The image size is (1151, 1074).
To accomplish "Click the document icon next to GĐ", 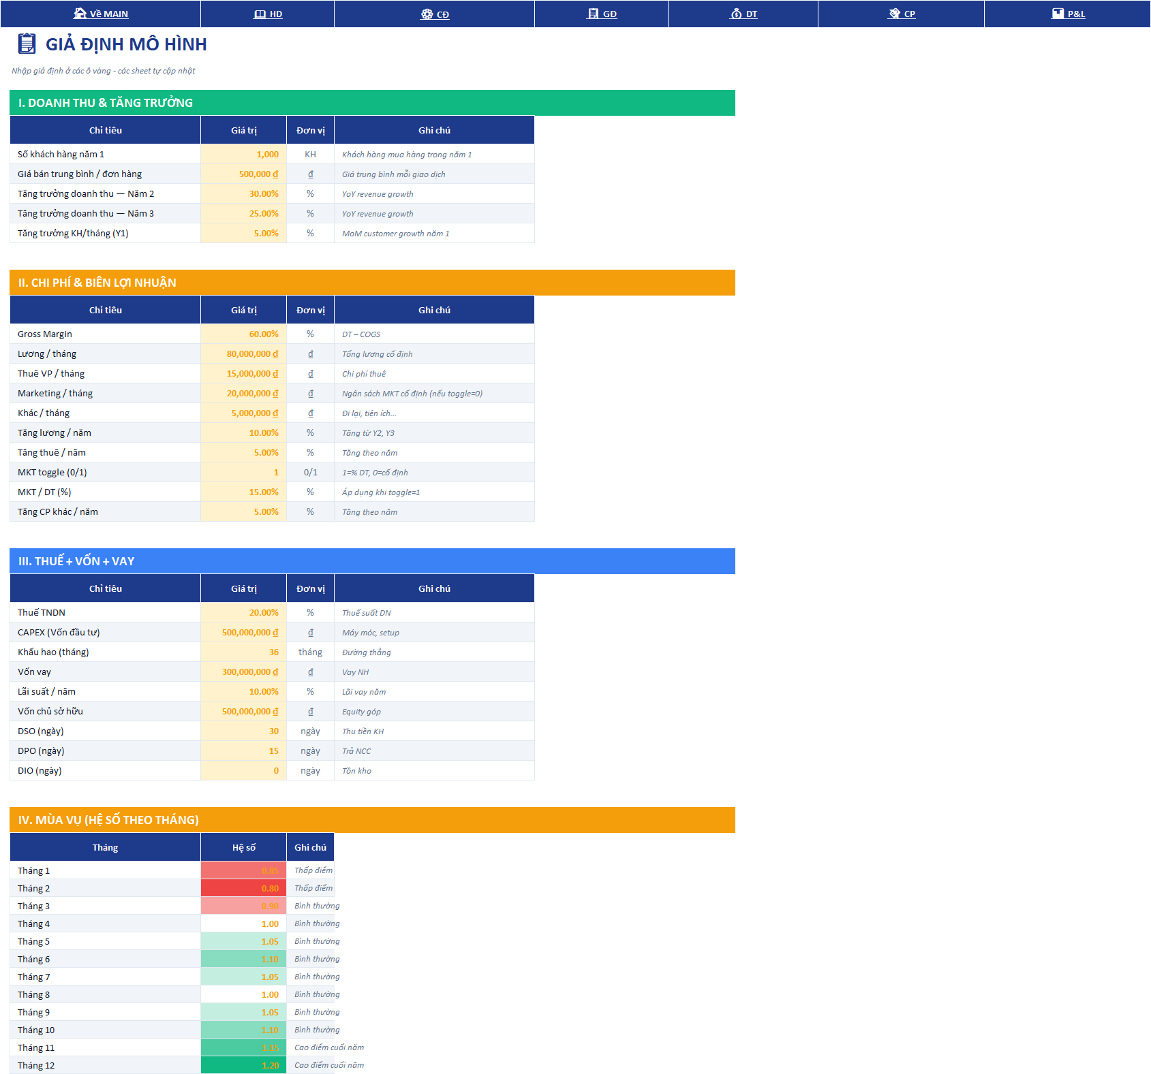I will (593, 14).
